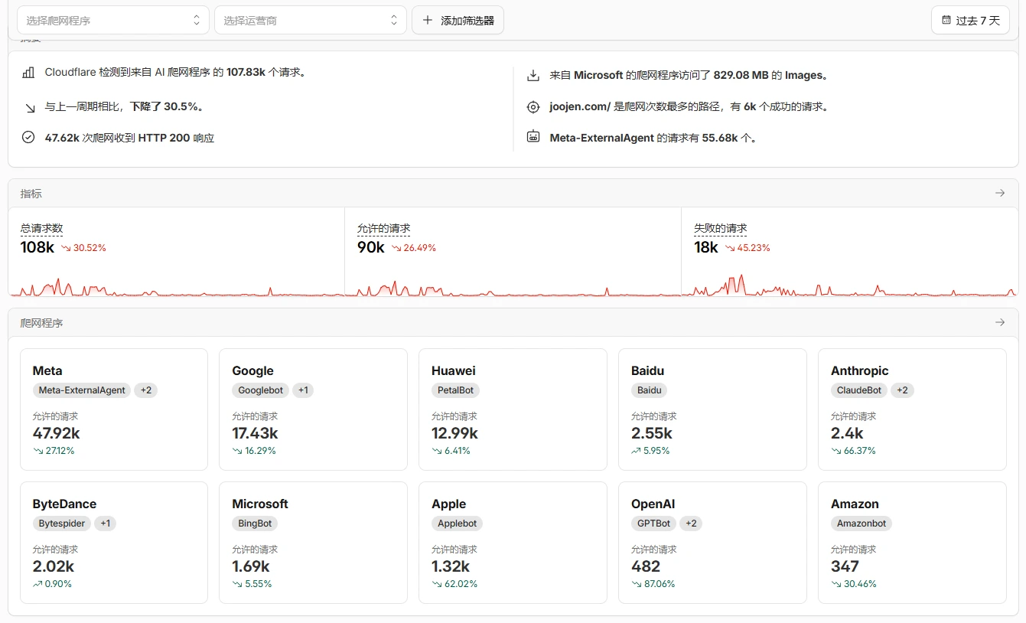Click the Huawei card title
The height and width of the screenshot is (623, 1026).
point(454,370)
